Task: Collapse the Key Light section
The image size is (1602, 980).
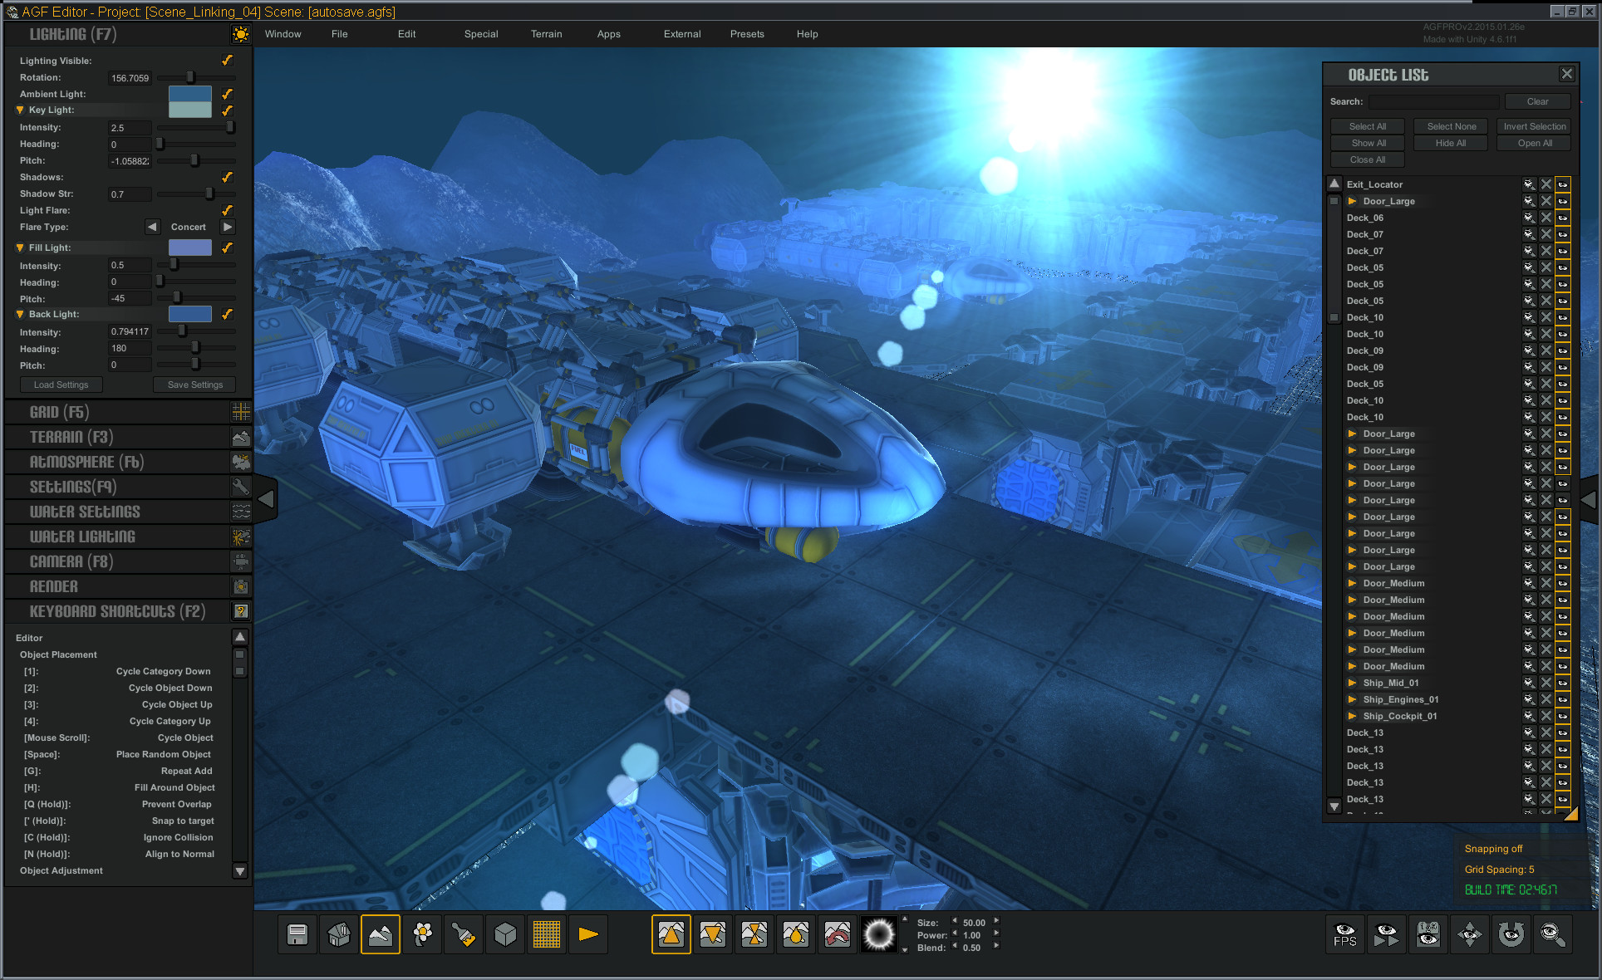Action: coord(20,110)
